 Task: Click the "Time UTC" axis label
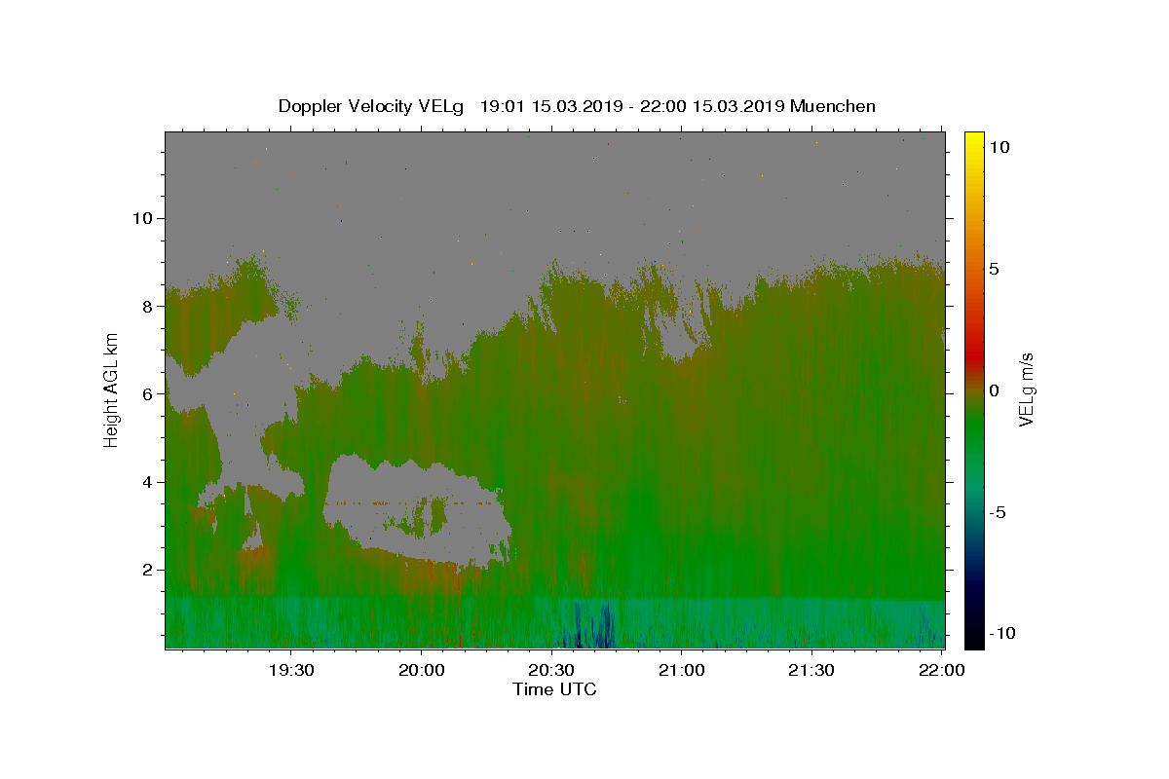coord(554,689)
